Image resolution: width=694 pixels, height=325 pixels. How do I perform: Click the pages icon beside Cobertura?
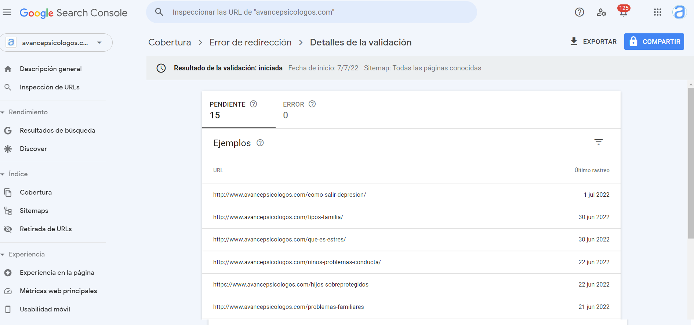[8, 192]
